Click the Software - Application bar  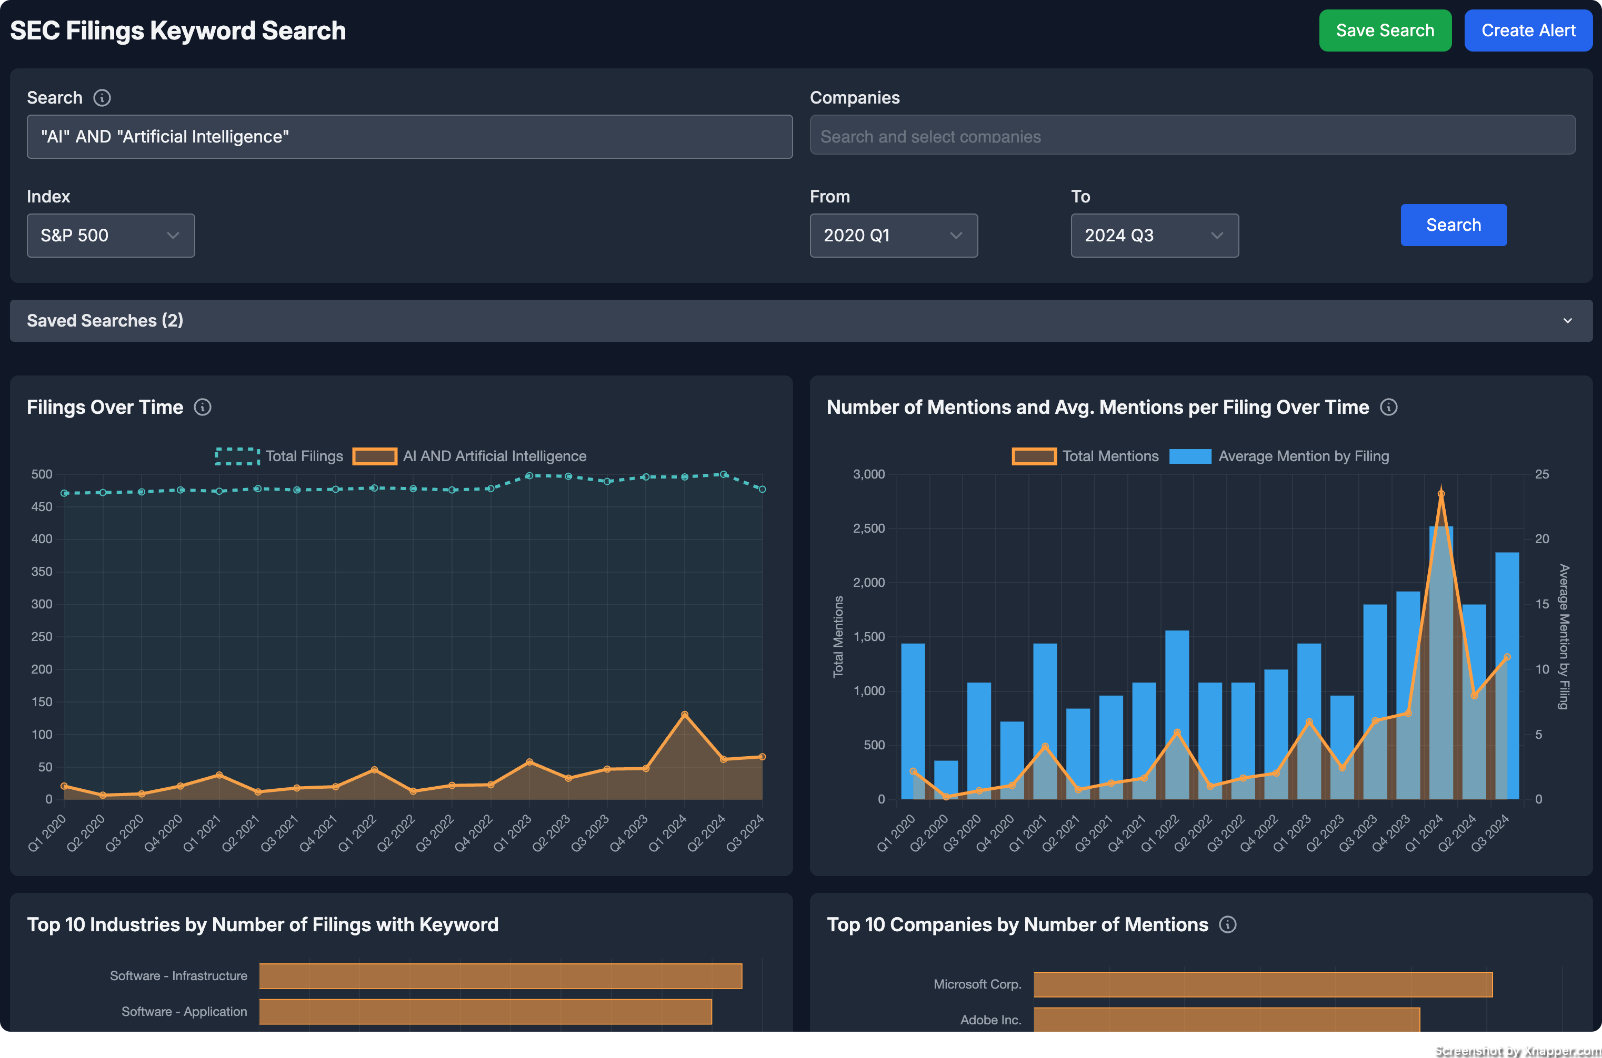coord(485,1011)
